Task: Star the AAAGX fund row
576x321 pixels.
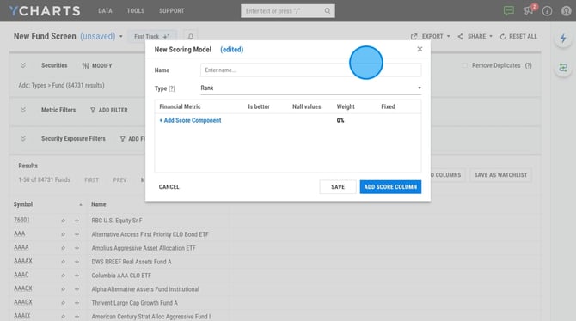Action: [63, 303]
